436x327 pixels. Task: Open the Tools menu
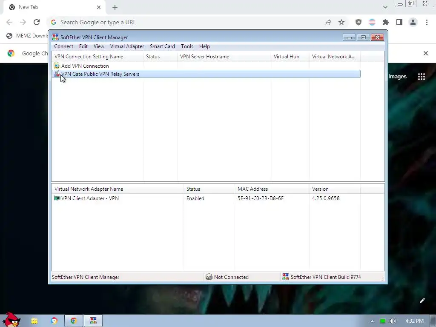coord(187,46)
